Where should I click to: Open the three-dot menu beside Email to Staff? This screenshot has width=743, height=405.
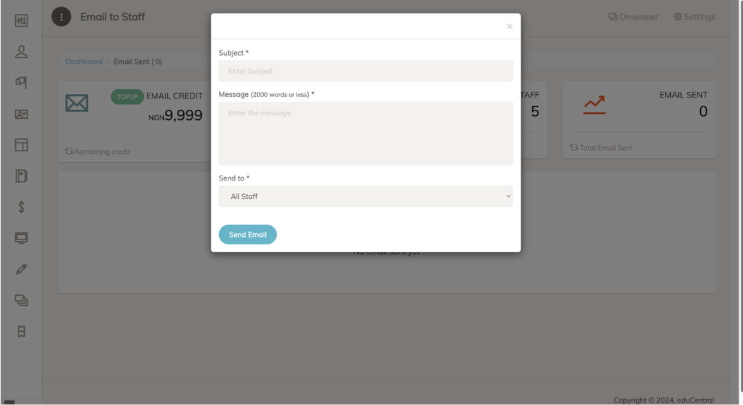tap(61, 17)
